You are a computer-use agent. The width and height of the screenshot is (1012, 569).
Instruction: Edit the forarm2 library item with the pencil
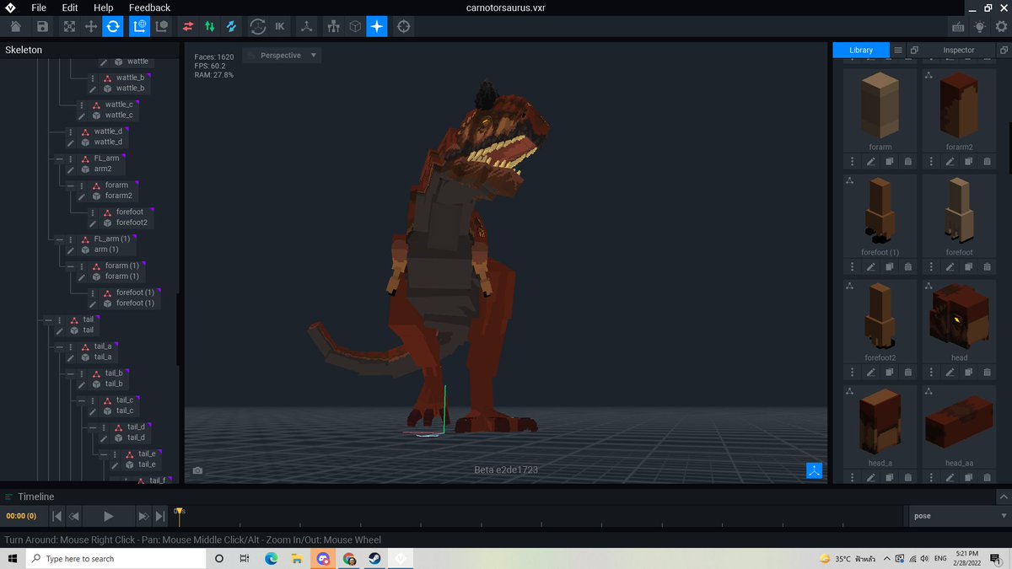point(950,161)
